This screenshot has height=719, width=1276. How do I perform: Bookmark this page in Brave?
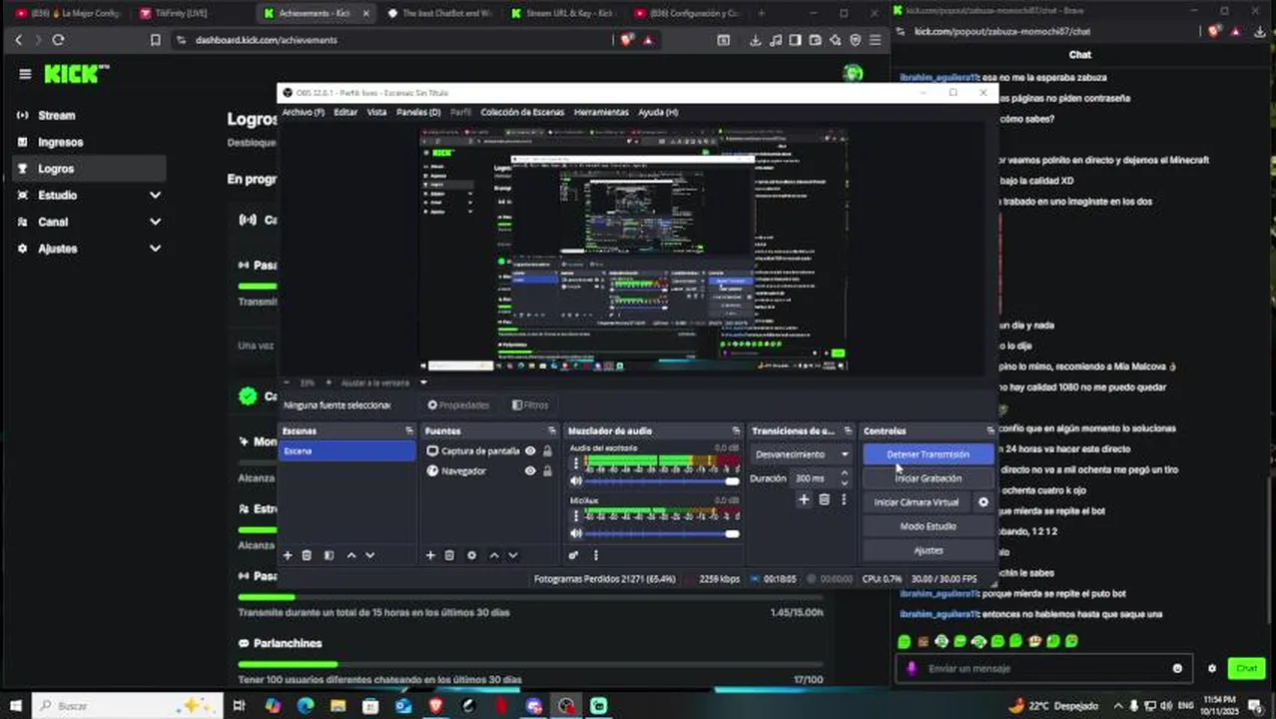[x=155, y=40]
